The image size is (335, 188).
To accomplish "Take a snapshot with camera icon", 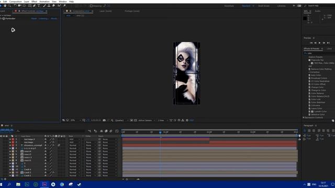I will point(104,120).
